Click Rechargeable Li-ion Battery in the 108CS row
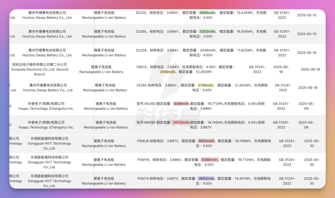The width and height of the screenshot is (335, 198). coord(101,72)
